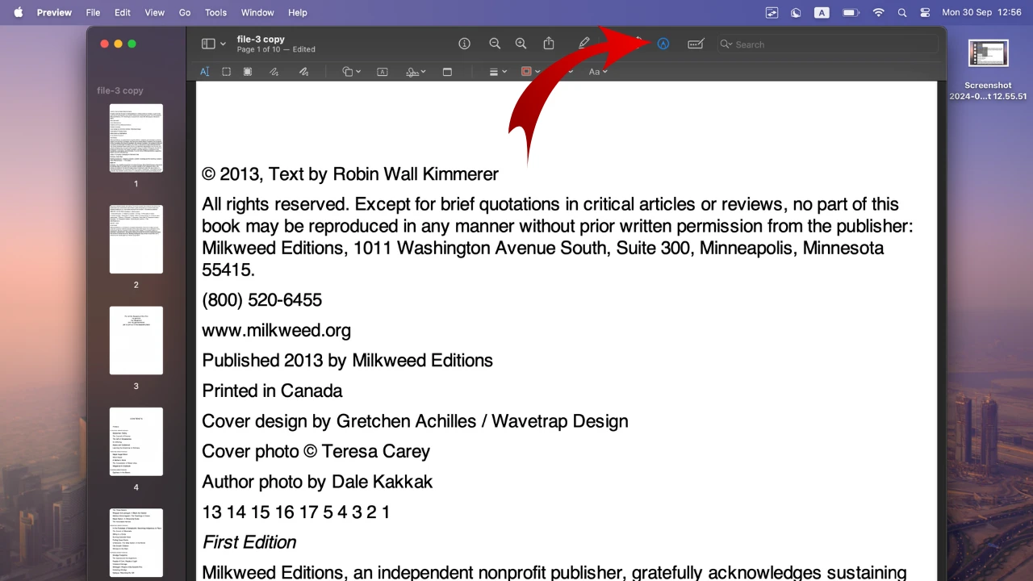Jump to page 4 thumbnail
Image resolution: width=1033 pixels, height=581 pixels.
(x=136, y=441)
